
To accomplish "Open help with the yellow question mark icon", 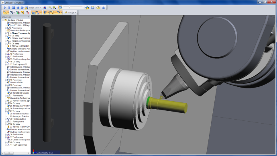I will [x=98, y=8].
